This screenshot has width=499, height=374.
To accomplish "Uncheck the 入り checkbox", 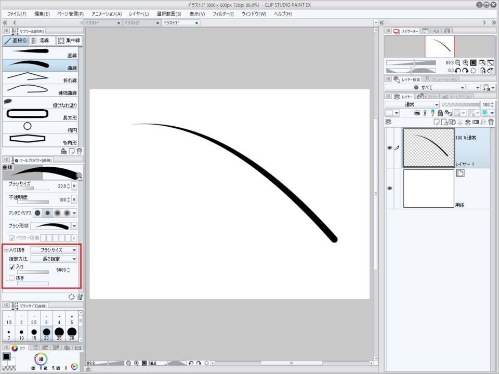I will click(x=12, y=267).
